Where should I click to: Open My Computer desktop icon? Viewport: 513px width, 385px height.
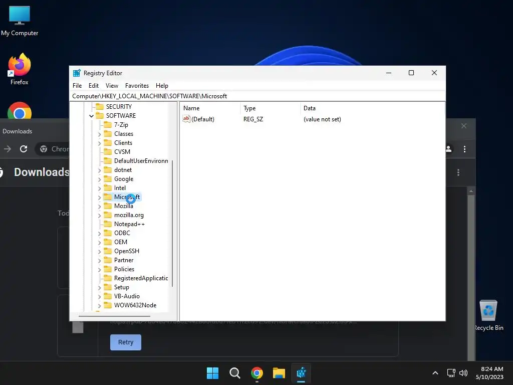(20, 21)
